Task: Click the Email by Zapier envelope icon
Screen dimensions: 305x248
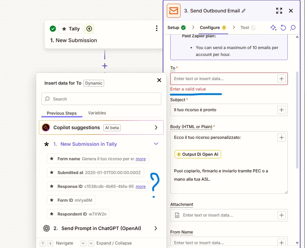Action: (173, 11)
